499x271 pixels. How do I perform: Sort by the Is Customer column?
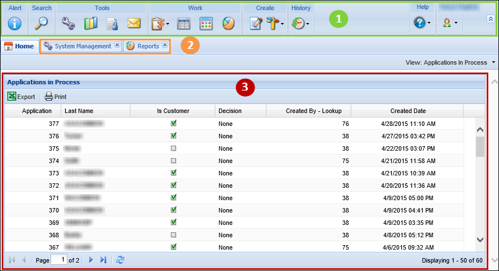point(173,111)
